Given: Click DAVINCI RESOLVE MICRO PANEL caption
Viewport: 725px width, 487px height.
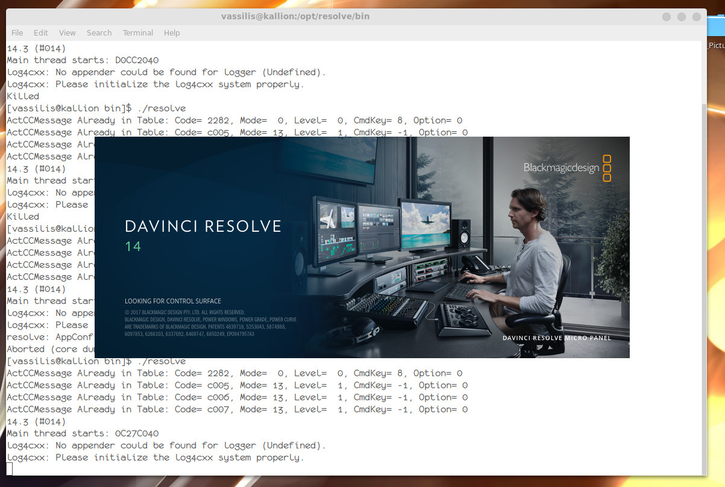Looking at the screenshot, I should (557, 338).
